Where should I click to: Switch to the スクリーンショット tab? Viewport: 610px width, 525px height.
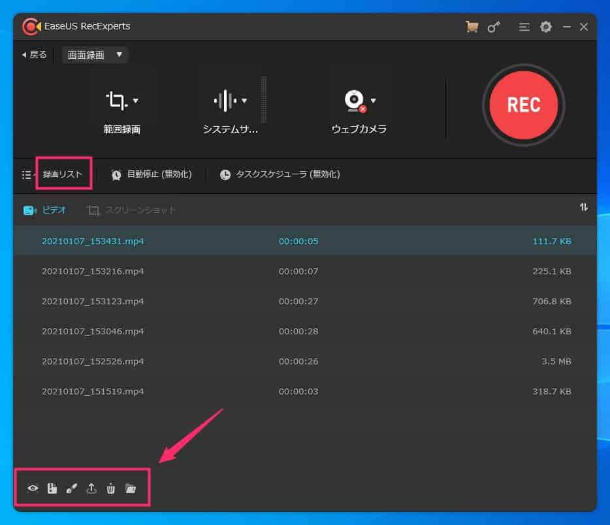point(131,210)
